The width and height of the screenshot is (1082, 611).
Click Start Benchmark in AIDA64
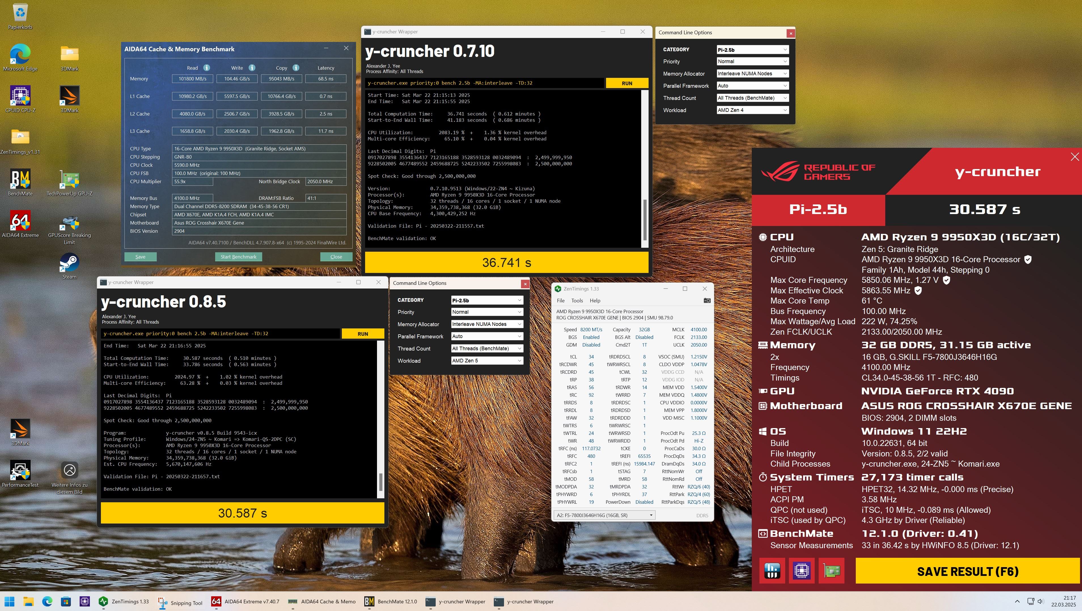click(x=238, y=257)
